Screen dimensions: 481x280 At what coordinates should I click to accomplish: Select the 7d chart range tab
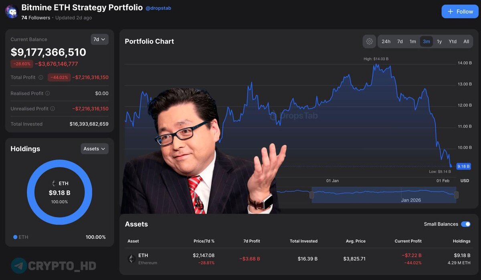[400, 42]
